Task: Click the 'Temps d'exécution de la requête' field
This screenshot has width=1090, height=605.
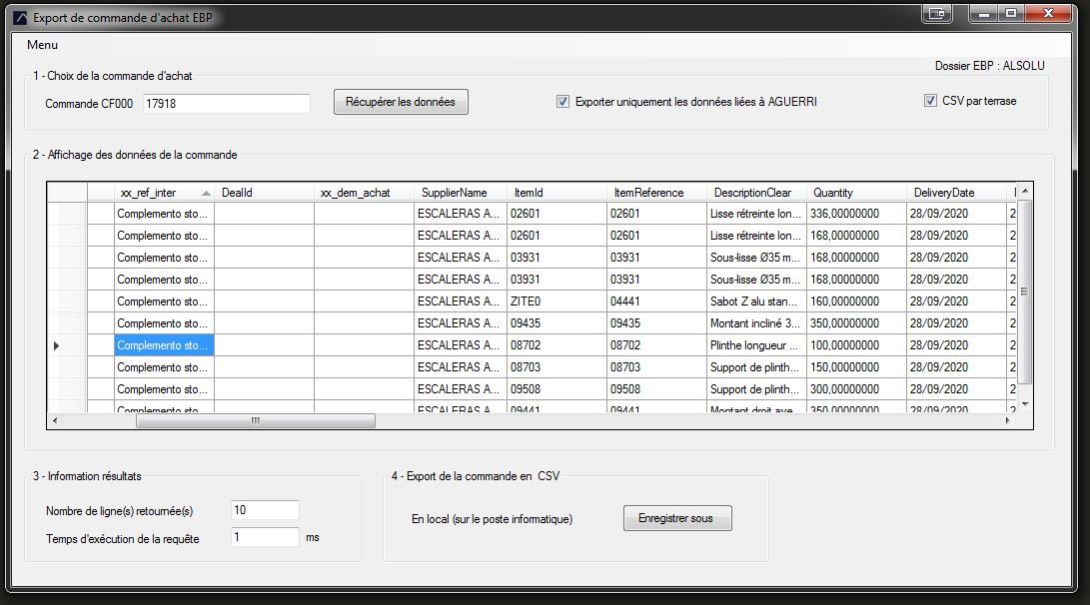Action: click(265, 537)
